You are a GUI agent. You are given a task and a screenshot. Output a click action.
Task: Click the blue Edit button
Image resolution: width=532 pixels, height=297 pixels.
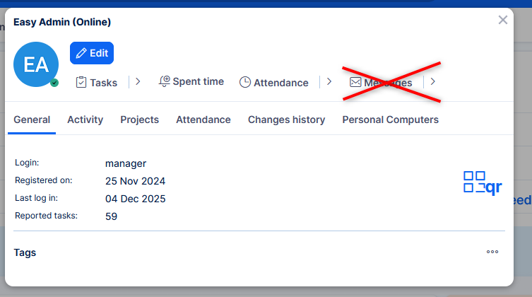(x=92, y=53)
